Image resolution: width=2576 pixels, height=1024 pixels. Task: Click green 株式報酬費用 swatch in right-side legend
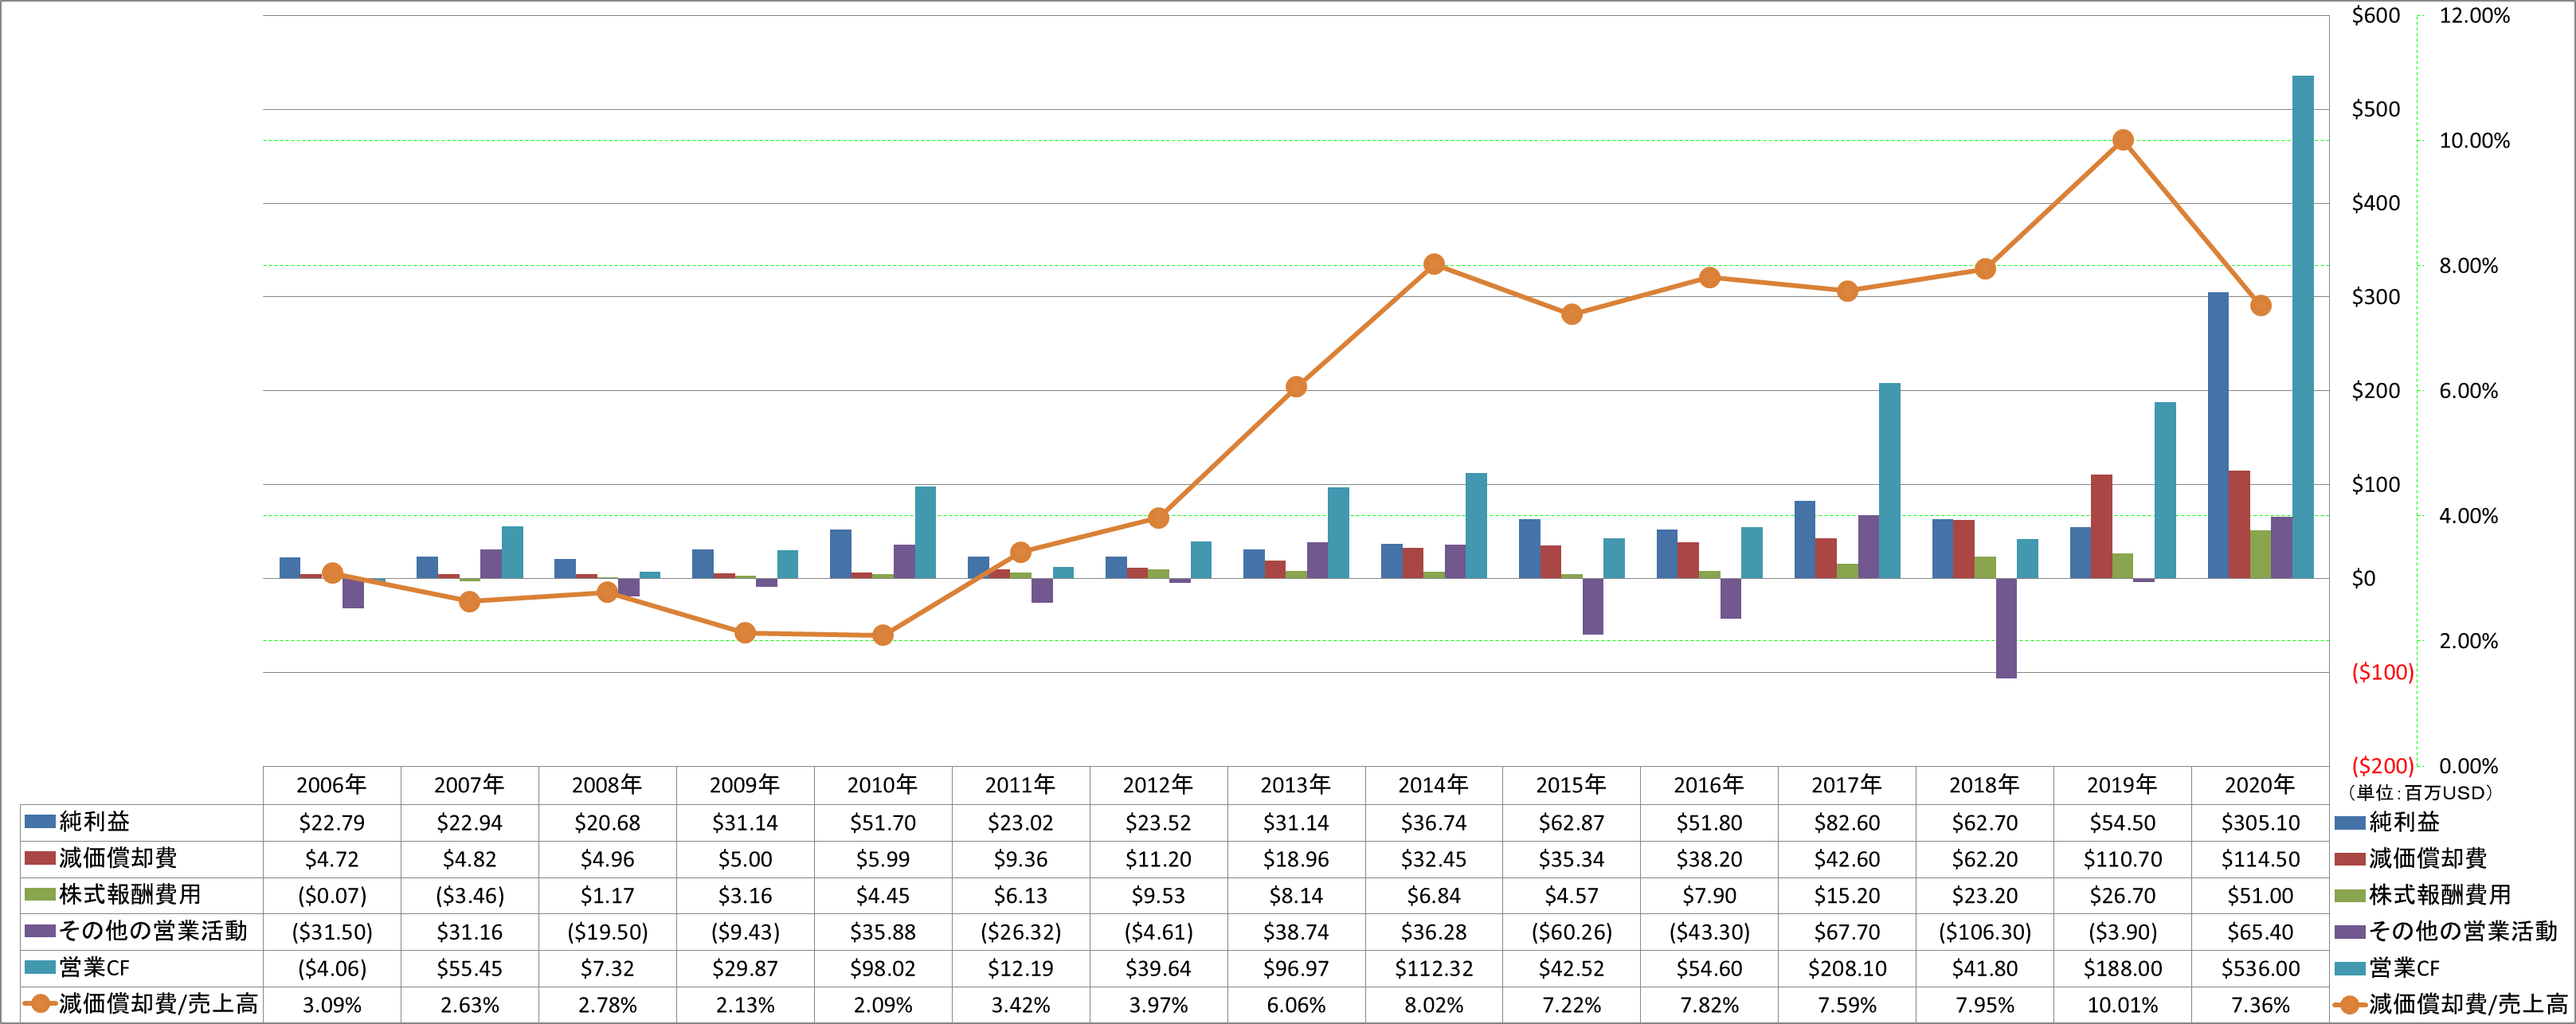tap(2350, 895)
